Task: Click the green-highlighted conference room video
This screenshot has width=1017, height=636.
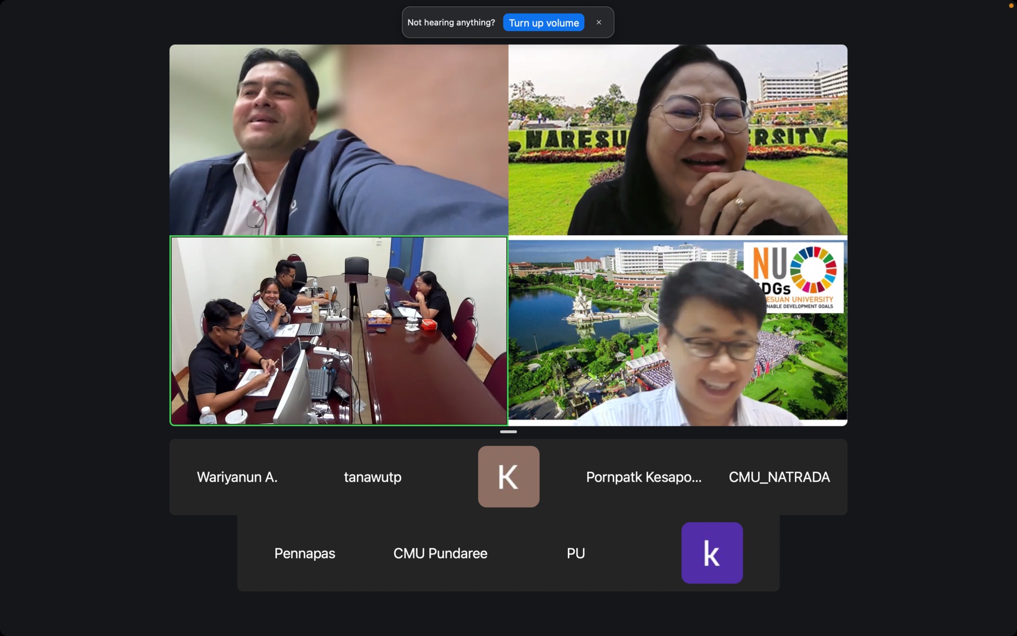Action: click(x=339, y=331)
